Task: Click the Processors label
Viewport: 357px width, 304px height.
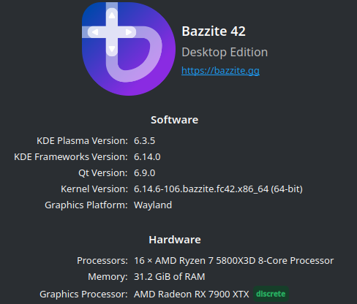Action: [102, 261]
